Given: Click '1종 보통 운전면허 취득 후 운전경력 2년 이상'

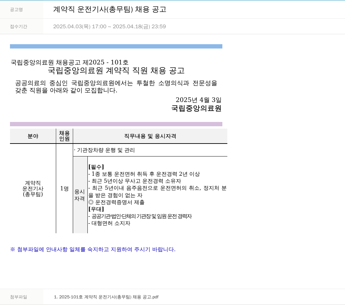Looking at the screenshot, I should [144, 174].
